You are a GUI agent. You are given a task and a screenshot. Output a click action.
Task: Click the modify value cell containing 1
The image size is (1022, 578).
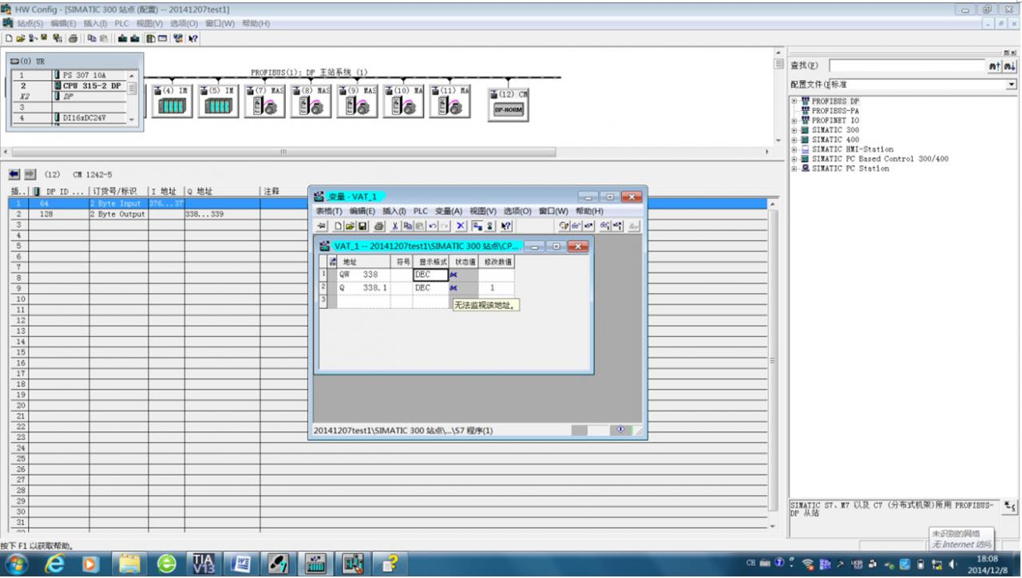tap(497, 287)
